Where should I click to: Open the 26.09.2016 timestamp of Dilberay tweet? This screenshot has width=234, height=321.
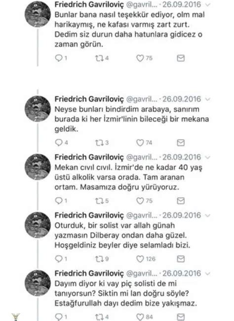click(182, 215)
